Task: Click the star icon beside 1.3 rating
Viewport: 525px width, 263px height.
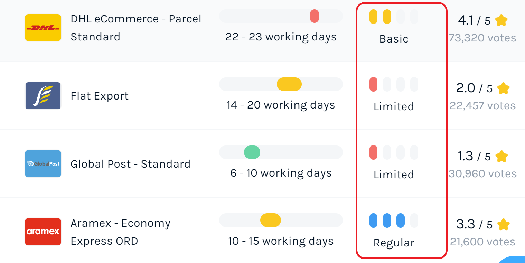Action: pyautogui.click(x=501, y=157)
